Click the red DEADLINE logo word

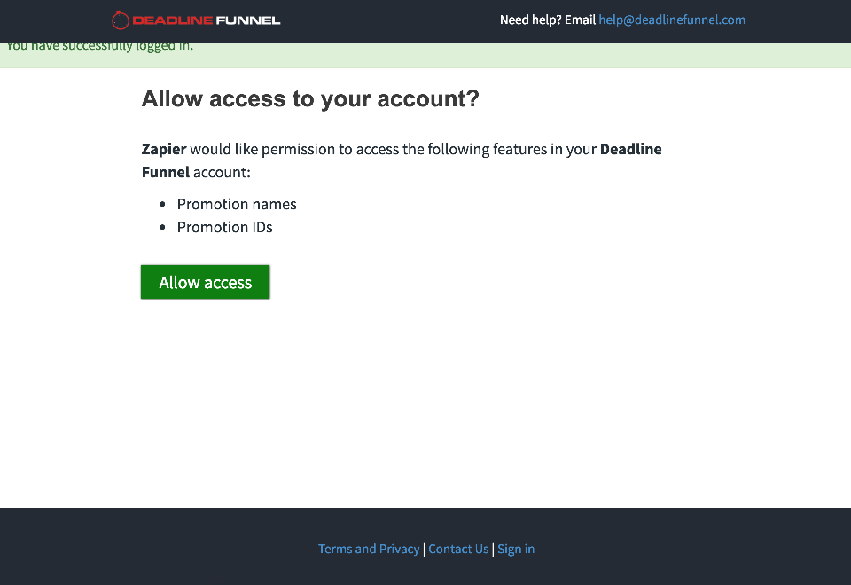pos(173,20)
